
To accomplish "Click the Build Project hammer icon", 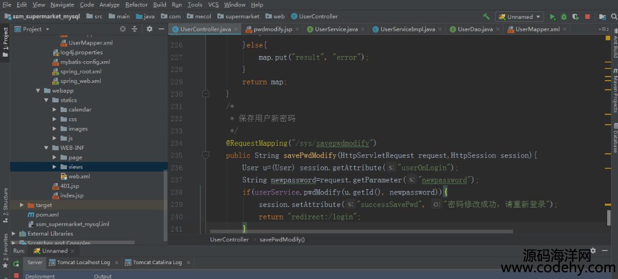I will [x=486, y=17].
